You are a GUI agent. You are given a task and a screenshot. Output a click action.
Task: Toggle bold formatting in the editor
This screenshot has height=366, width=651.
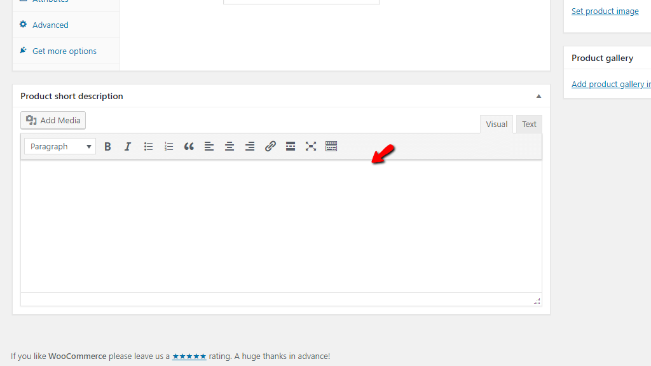pyautogui.click(x=107, y=147)
